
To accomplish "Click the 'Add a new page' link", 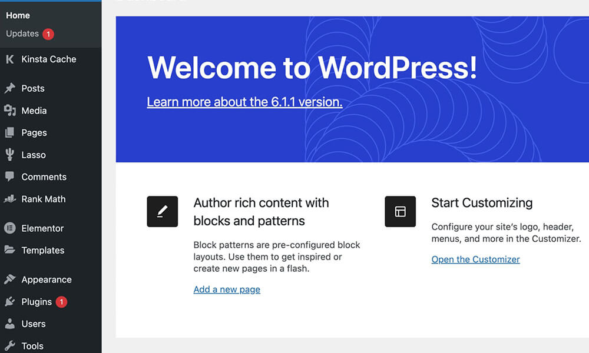I will point(227,289).
